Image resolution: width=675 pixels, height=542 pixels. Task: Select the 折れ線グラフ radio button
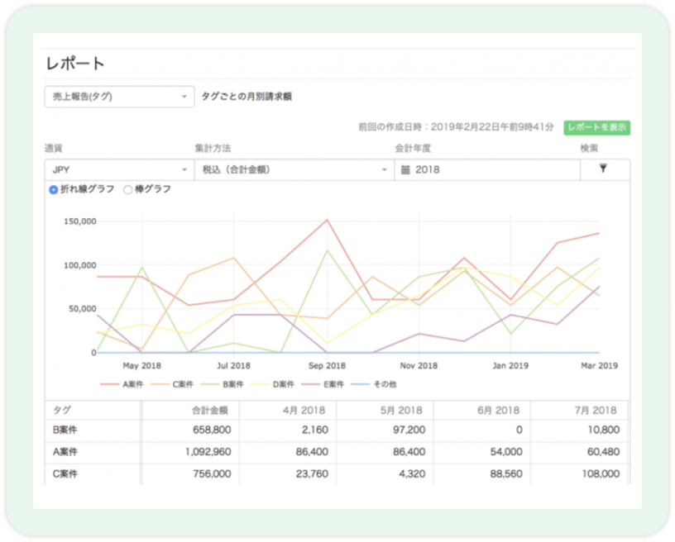click(x=54, y=189)
